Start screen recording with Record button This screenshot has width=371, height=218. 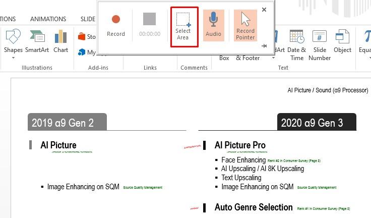(116, 26)
